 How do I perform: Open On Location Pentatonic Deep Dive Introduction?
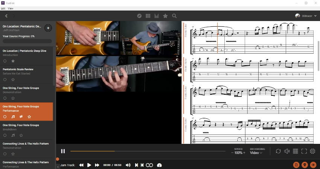[x=26, y=56]
